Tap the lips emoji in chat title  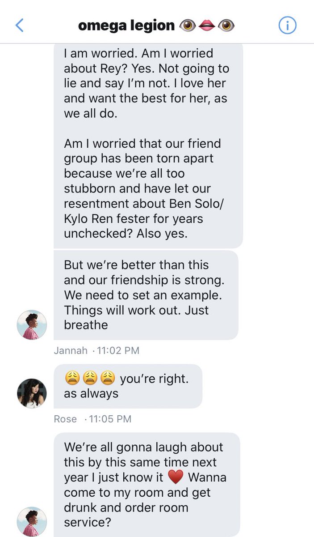pyautogui.click(x=206, y=26)
